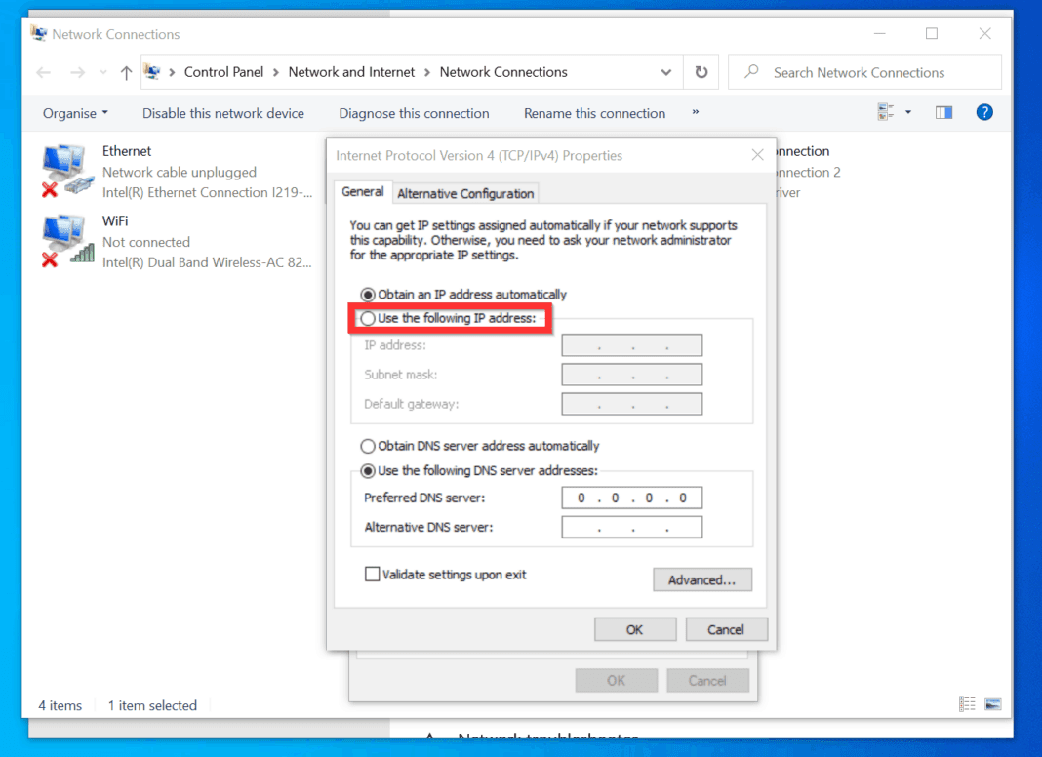Image resolution: width=1042 pixels, height=757 pixels.
Task: Open the view options dropdown arrow
Action: 907,112
